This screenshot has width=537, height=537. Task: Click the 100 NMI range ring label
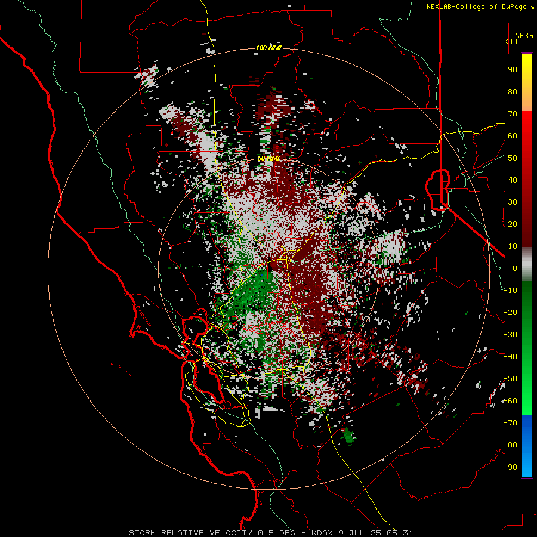(268, 48)
